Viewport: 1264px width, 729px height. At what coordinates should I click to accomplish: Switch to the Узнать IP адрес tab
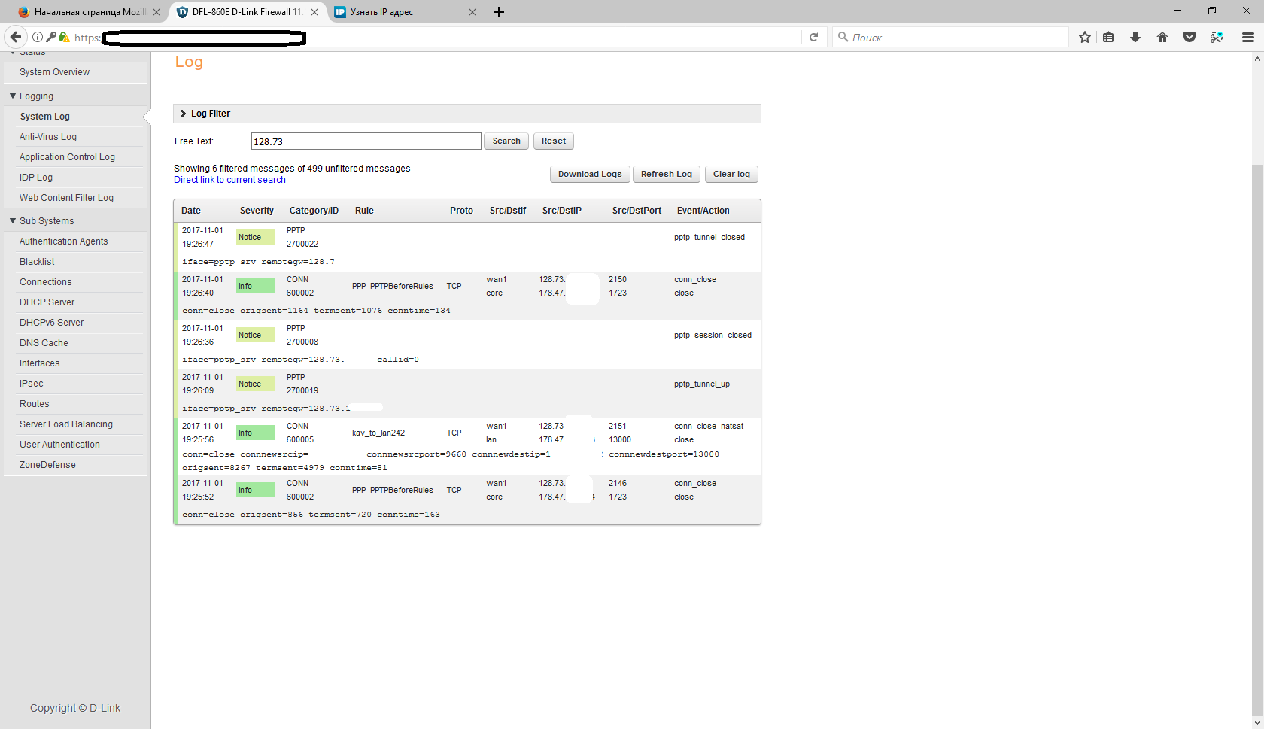coord(399,12)
